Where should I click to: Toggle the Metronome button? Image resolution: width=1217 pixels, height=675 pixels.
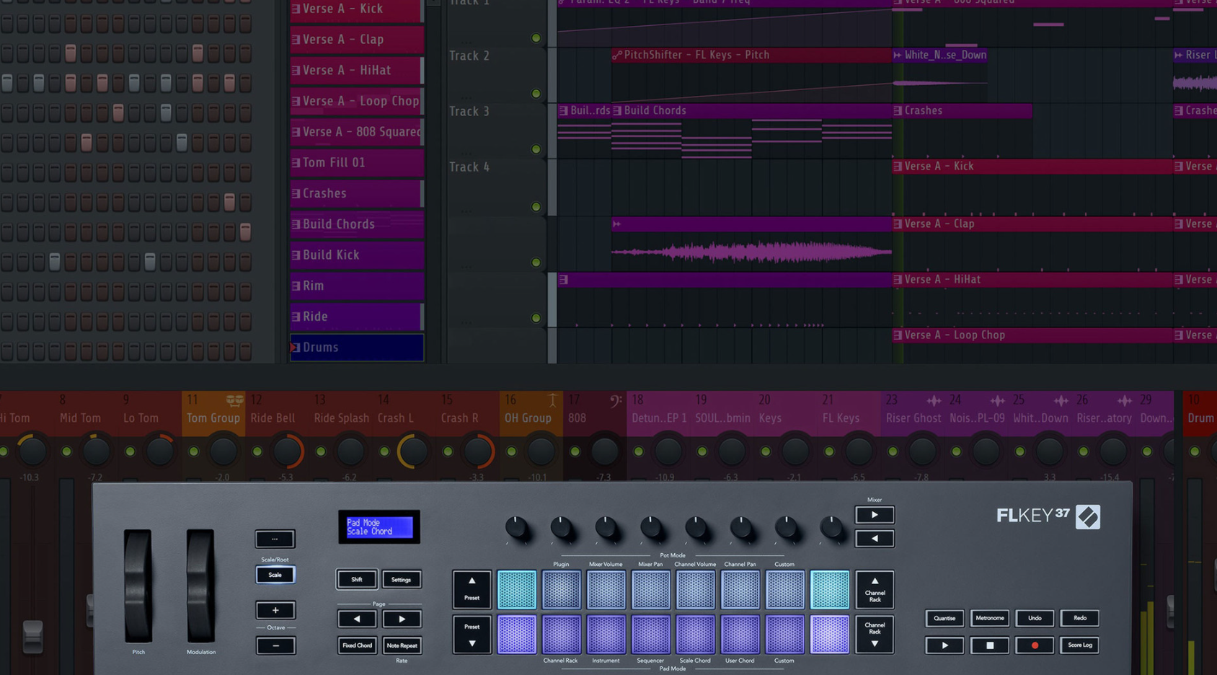point(989,618)
